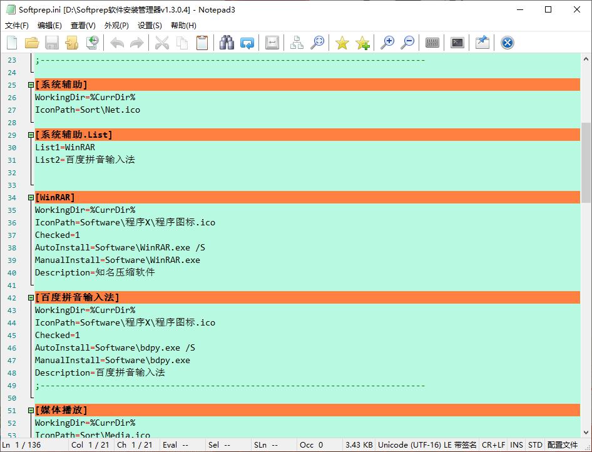592x452 pixels.
Task: Toggle the word wrap toolbar button
Action: [x=272, y=43]
